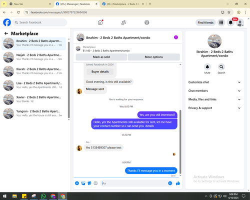Switch to the New Tab browser tab
Screen dimensions: 250x200
(30, 4)
